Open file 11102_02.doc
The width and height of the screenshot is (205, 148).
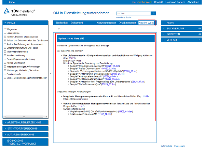click(105, 114)
